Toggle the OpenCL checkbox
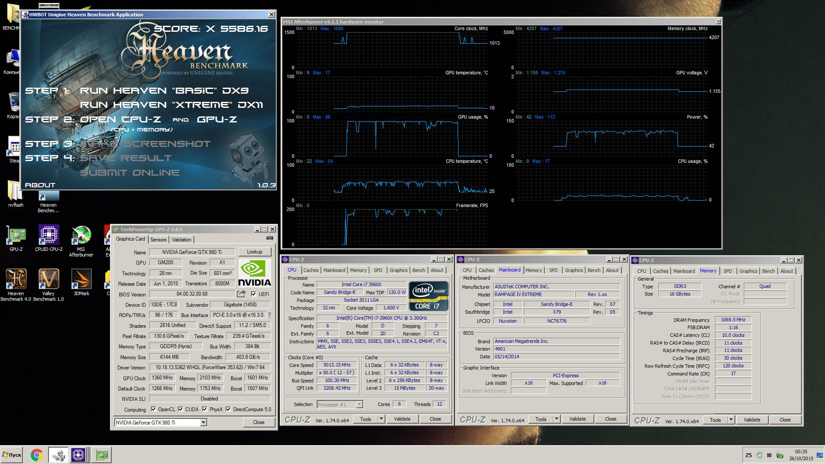The image size is (825, 464). pyautogui.click(x=153, y=409)
